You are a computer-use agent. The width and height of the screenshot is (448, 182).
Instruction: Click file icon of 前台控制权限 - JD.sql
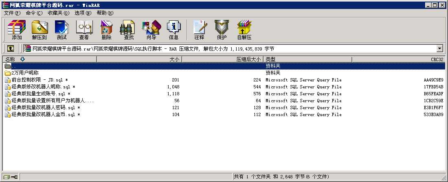[8, 80]
